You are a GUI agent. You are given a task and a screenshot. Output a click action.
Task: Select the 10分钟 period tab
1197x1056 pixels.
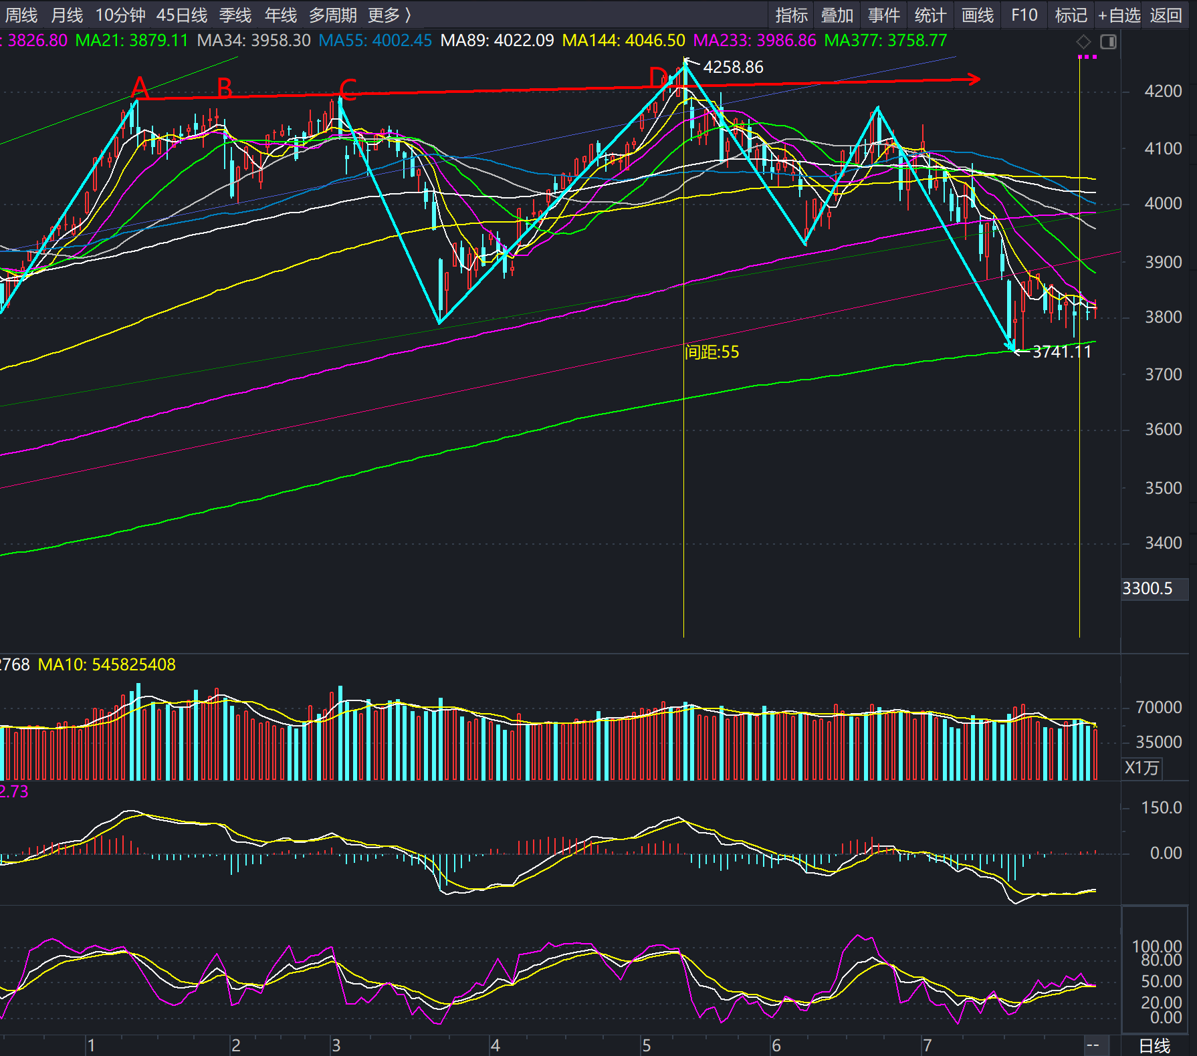tap(120, 15)
